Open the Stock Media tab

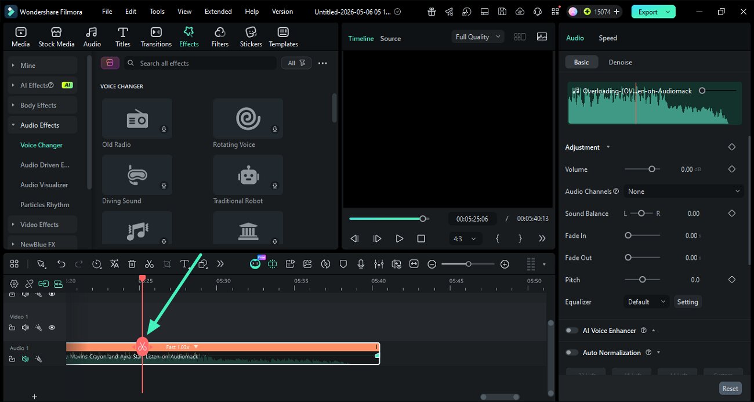[x=56, y=37]
